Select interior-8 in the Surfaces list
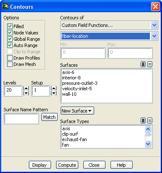The height and width of the screenshot is (173, 162). pyautogui.click(x=106, y=78)
